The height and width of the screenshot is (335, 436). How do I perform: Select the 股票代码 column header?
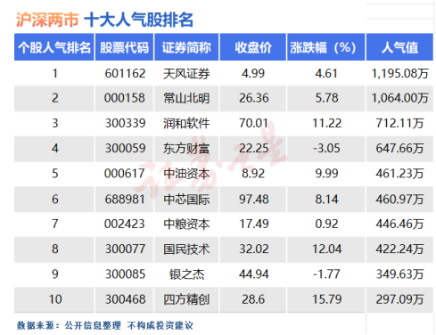point(124,47)
